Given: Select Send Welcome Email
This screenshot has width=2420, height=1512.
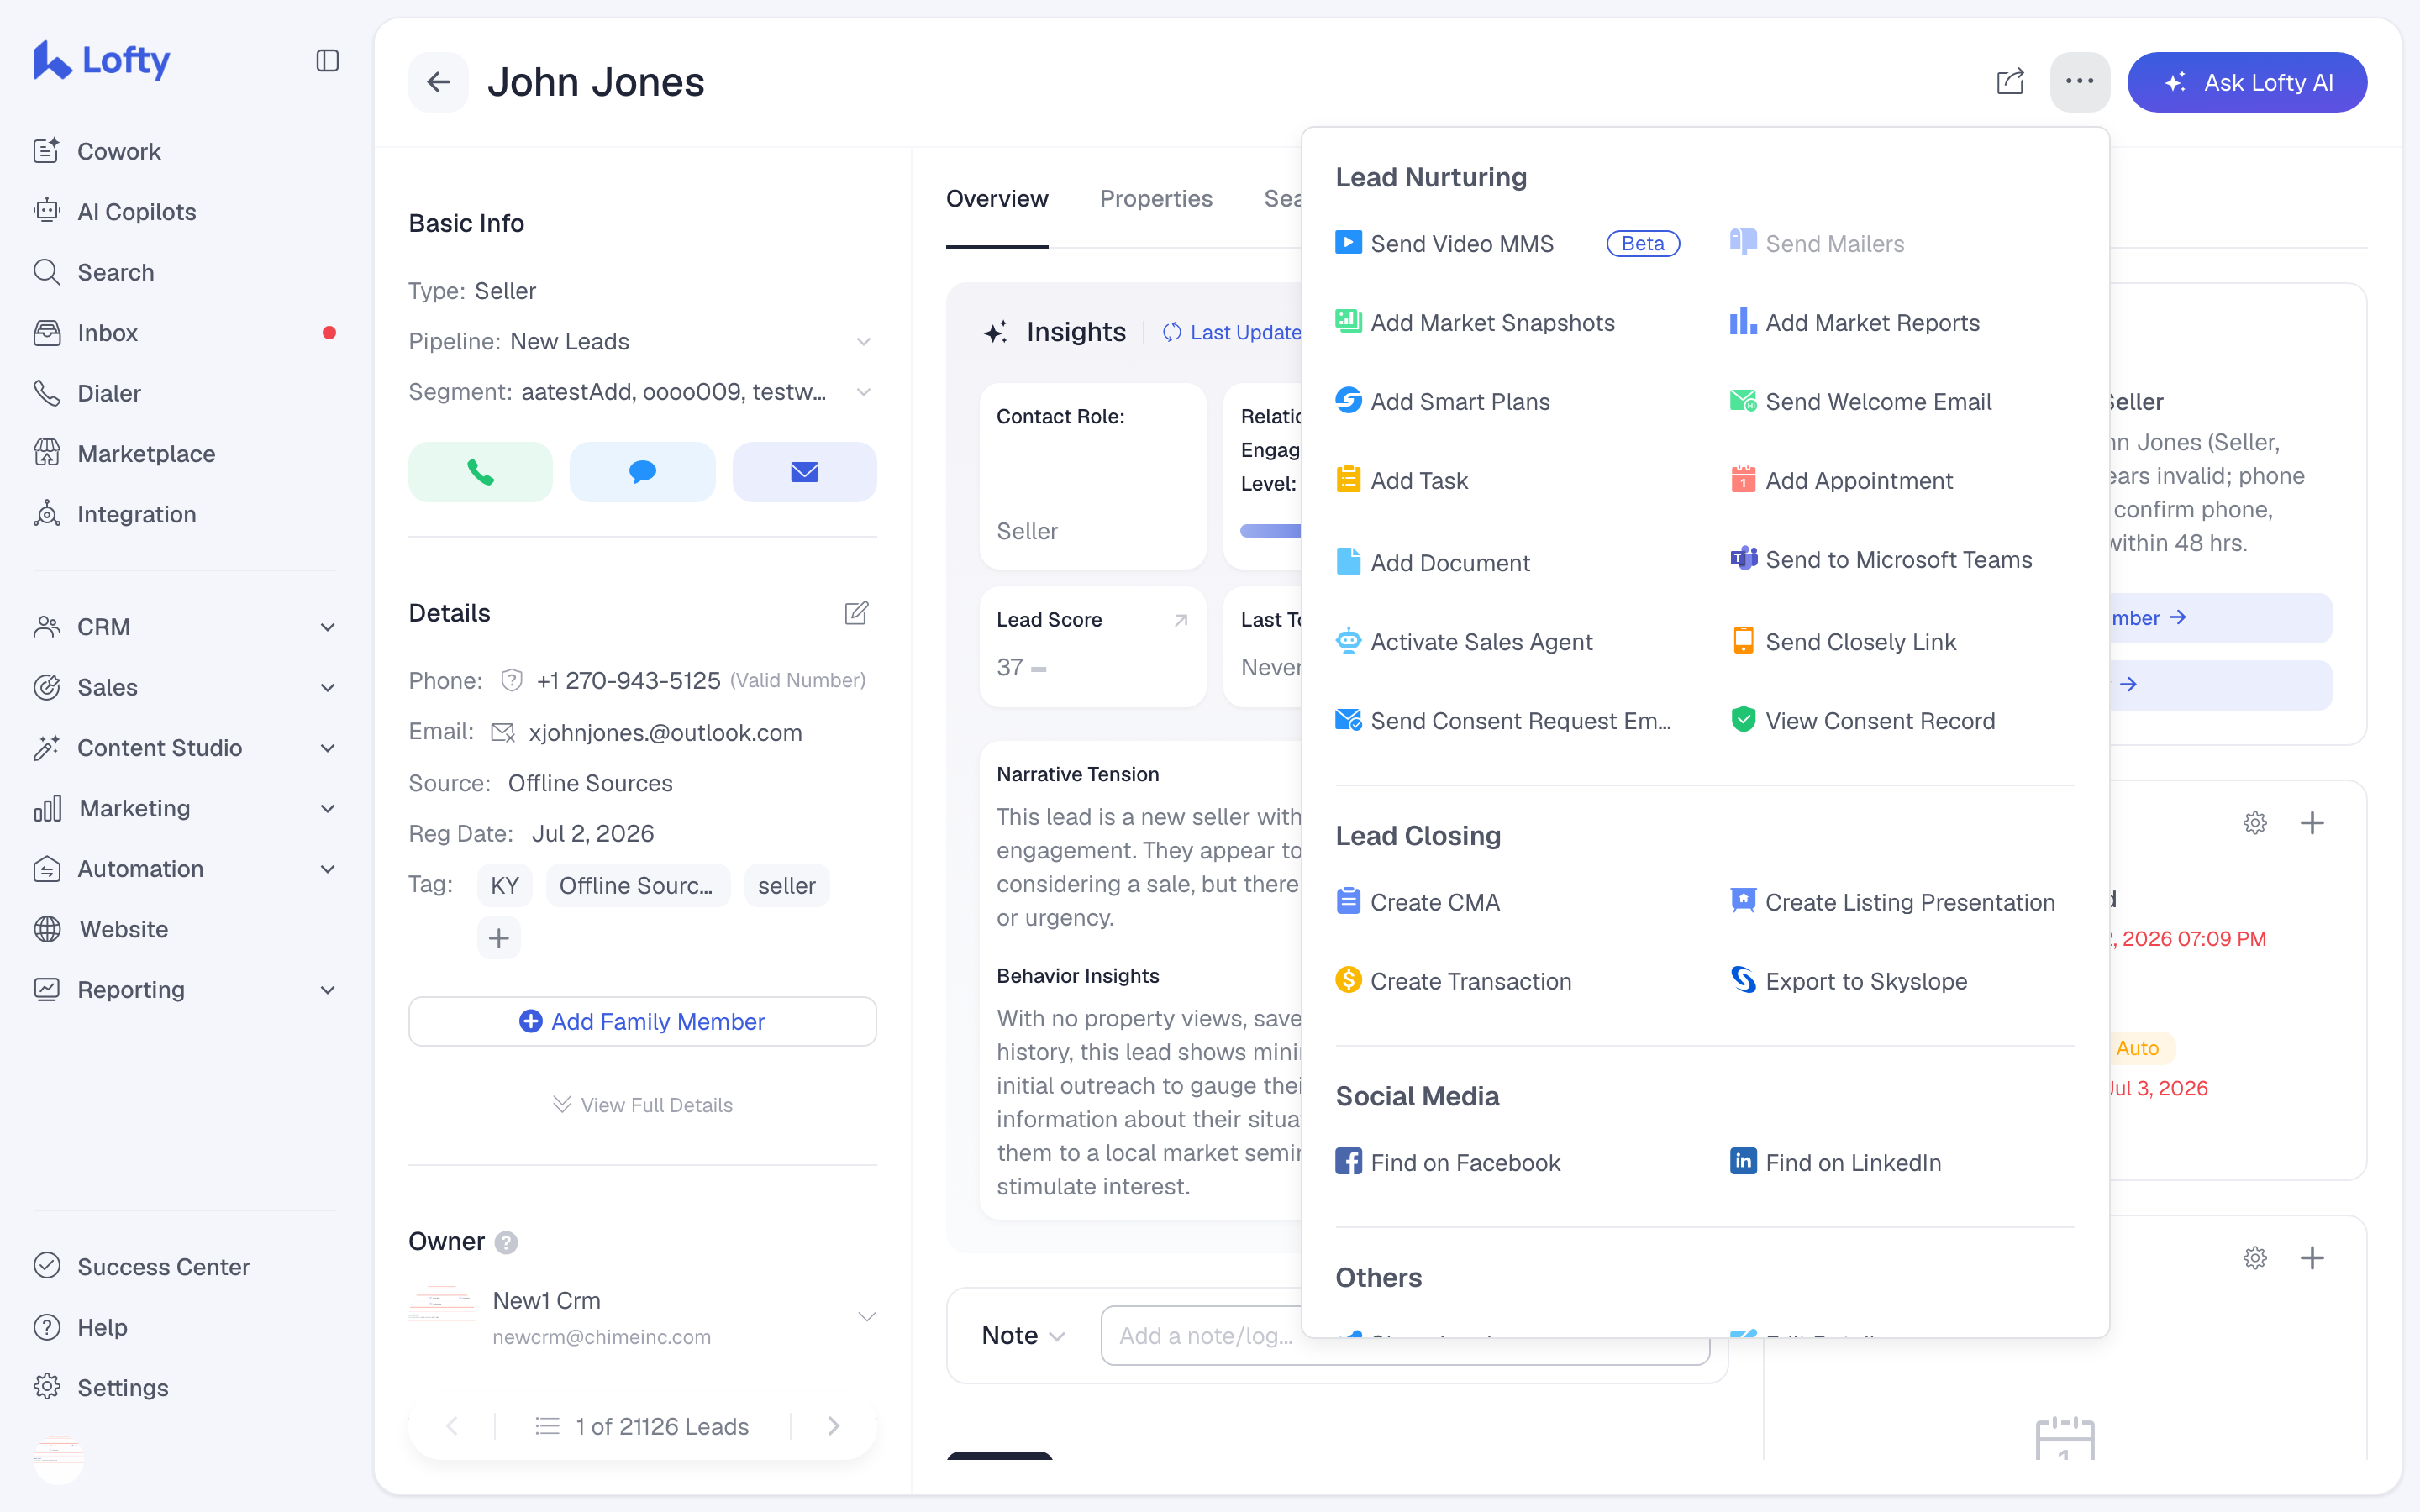Looking at the screenshot, I should point(1861,402).
